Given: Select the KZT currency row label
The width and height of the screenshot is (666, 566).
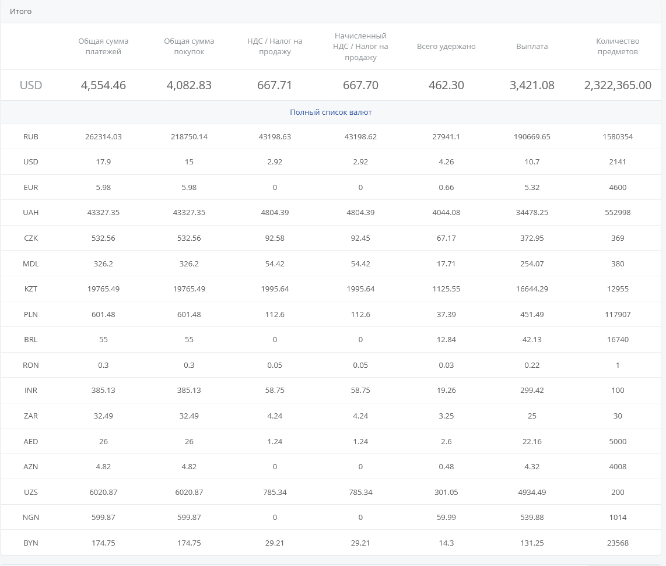Looking at the screenshot, I should coord(31,289).
